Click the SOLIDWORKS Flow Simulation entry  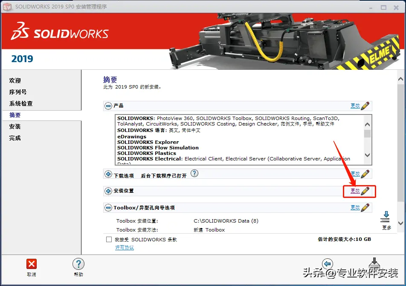[158, 148]
